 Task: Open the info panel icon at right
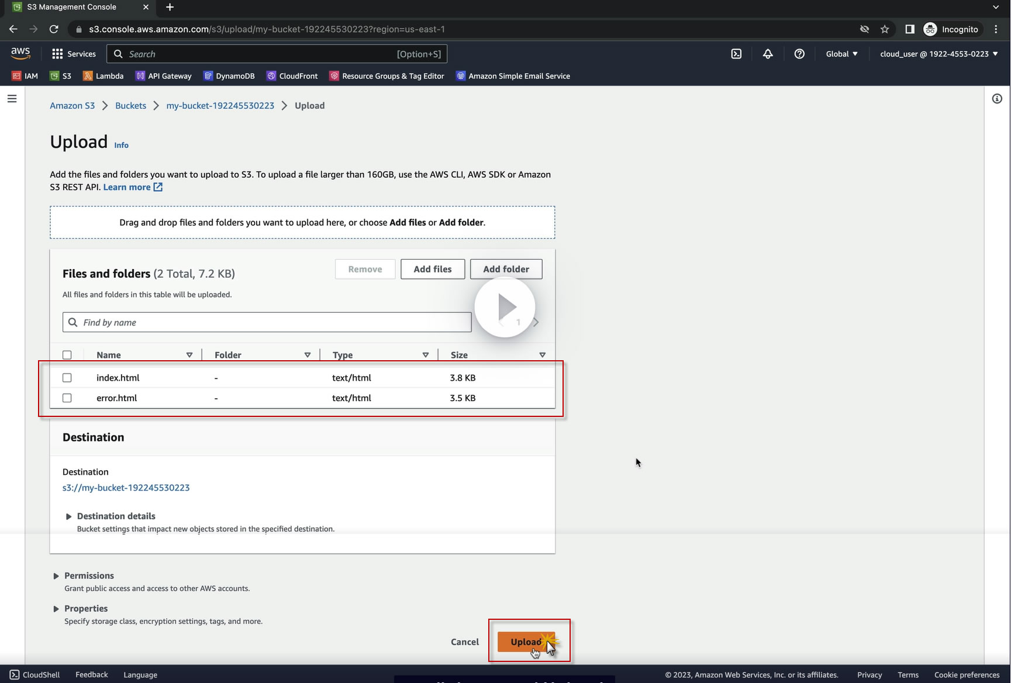997,99
